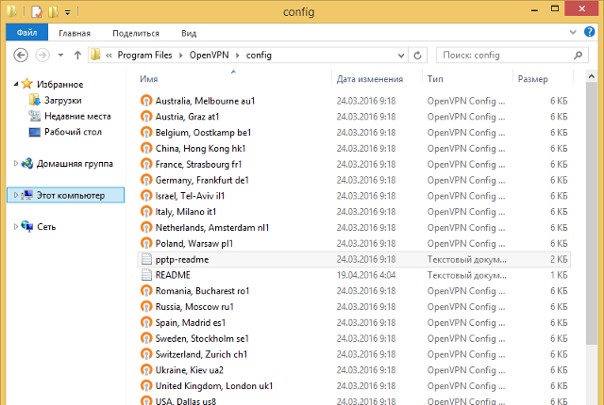Click the config breadcrumb segment
This screenshot has width=604, height=405.
pos(259,56)
